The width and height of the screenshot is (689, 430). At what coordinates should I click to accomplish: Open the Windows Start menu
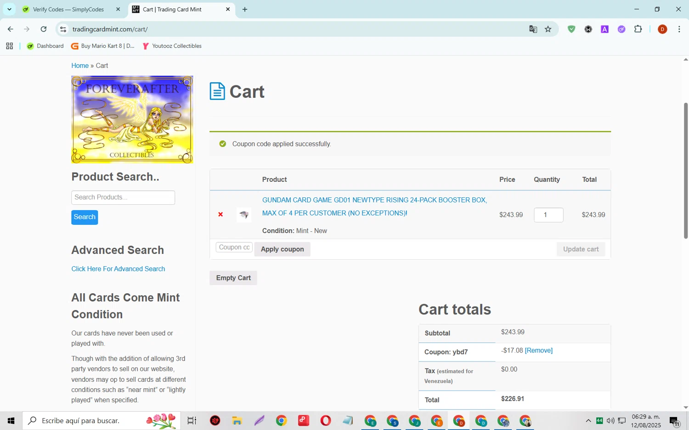point(11,420)
